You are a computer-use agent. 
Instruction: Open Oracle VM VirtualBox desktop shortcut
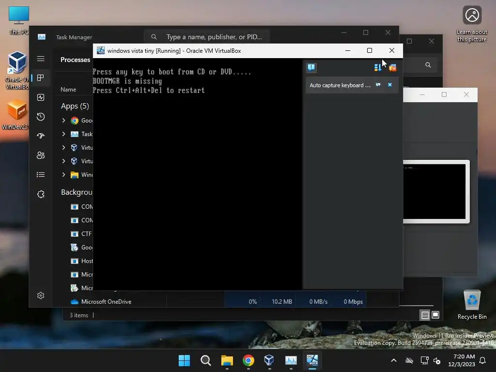(17, 70)
